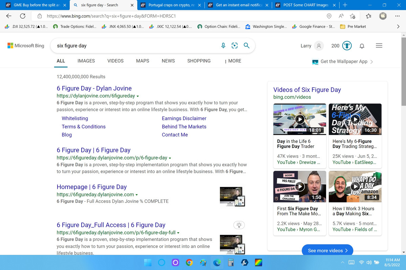Open Pre Market bookmarks folder

[x=353, y=26]
